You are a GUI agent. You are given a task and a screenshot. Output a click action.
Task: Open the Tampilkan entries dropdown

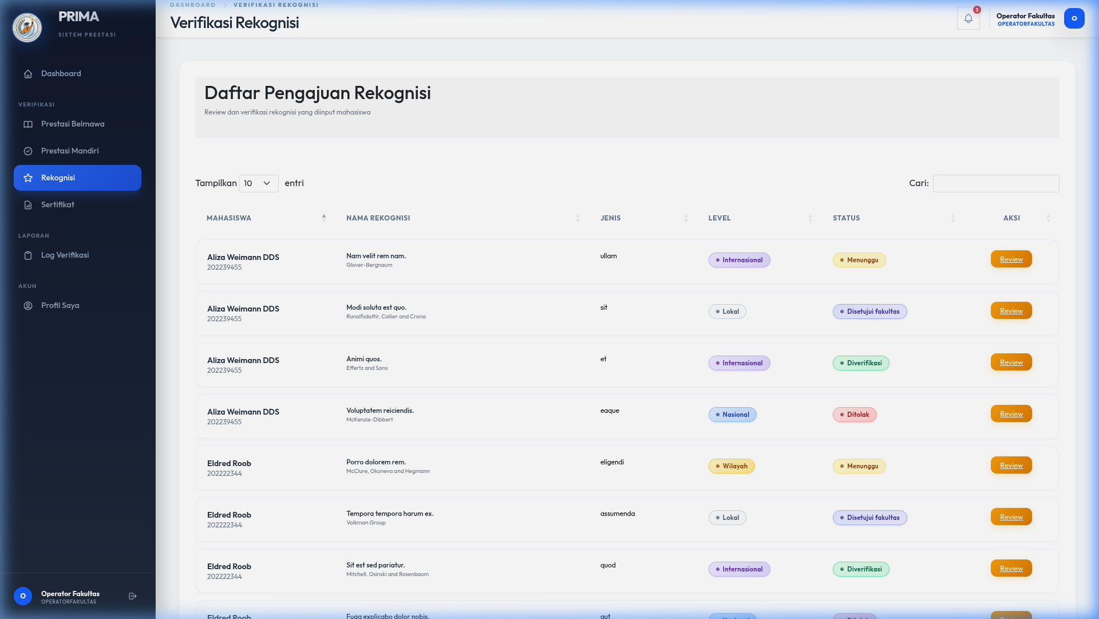258,183
